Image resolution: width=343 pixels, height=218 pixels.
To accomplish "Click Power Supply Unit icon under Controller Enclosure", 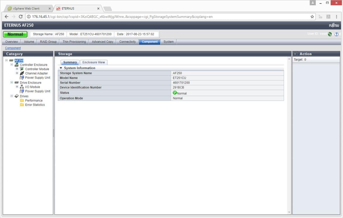I will (x=22, y=78).
